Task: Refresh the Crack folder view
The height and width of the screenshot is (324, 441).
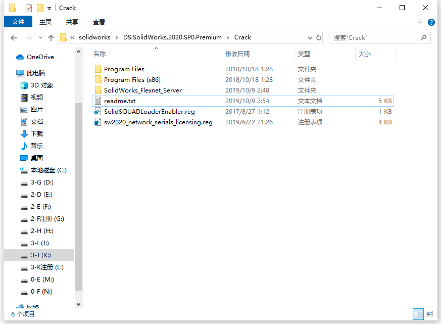Action: click(319, 38)
